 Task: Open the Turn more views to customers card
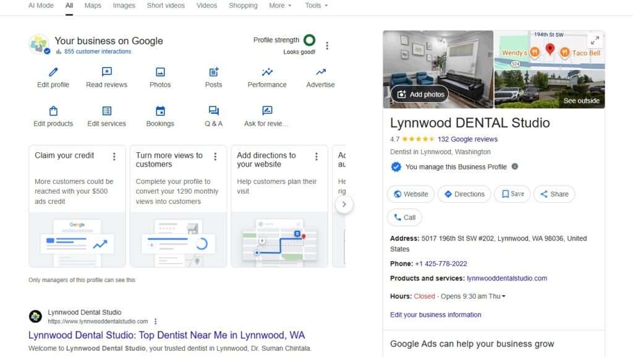click(179, 207)
